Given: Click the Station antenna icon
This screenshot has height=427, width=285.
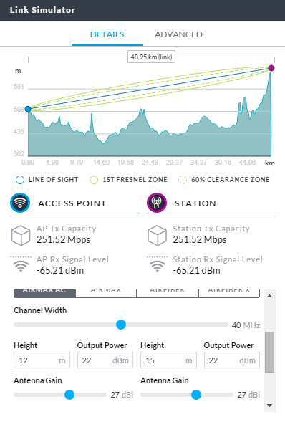Looking at the screenshot, I should 157,203.
